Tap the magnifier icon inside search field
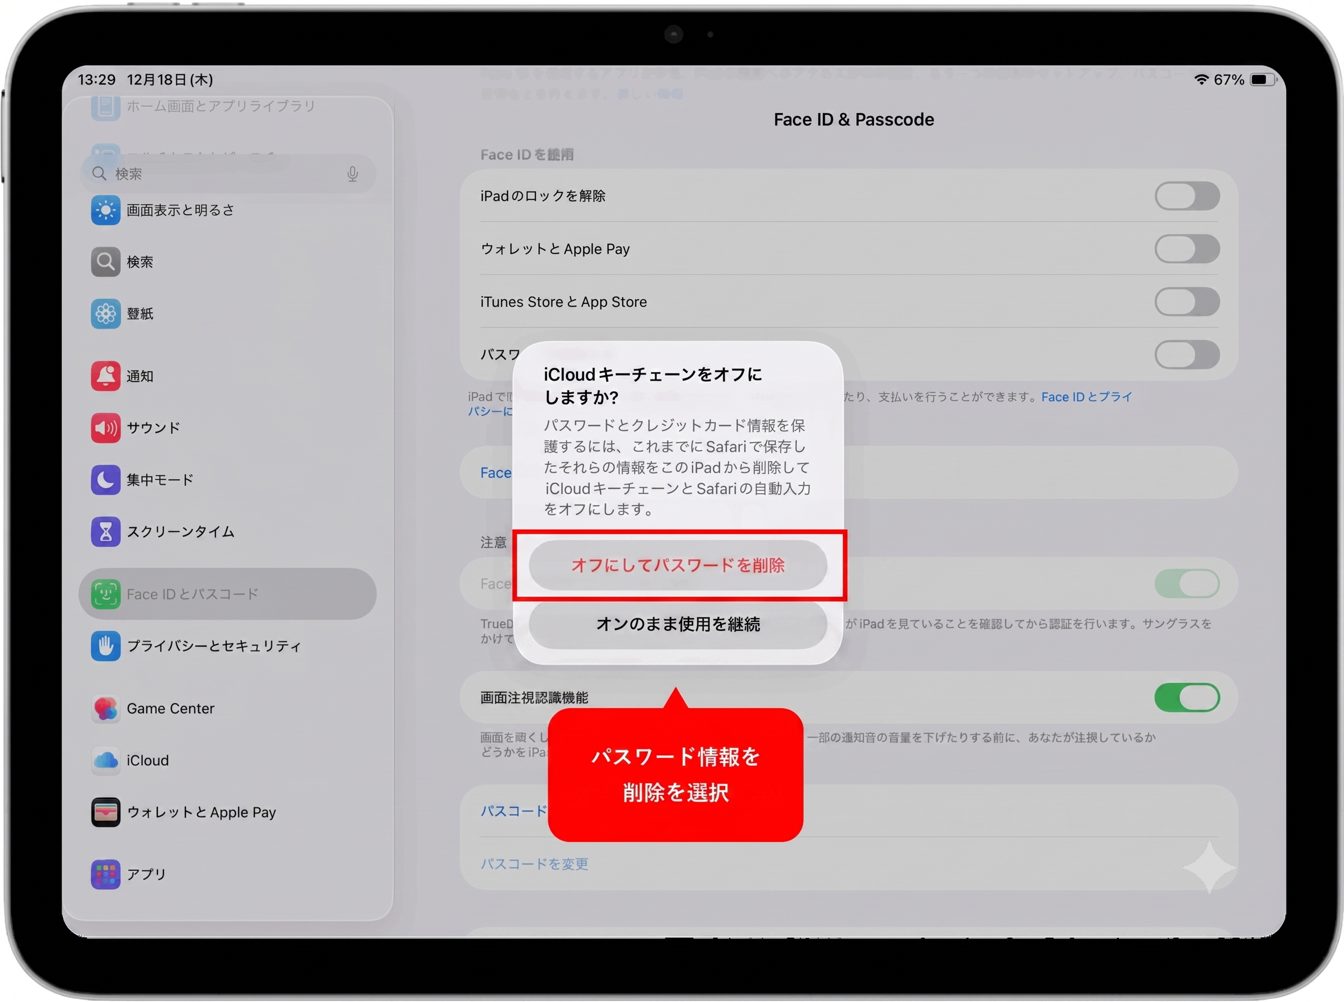 click(99, 174)
